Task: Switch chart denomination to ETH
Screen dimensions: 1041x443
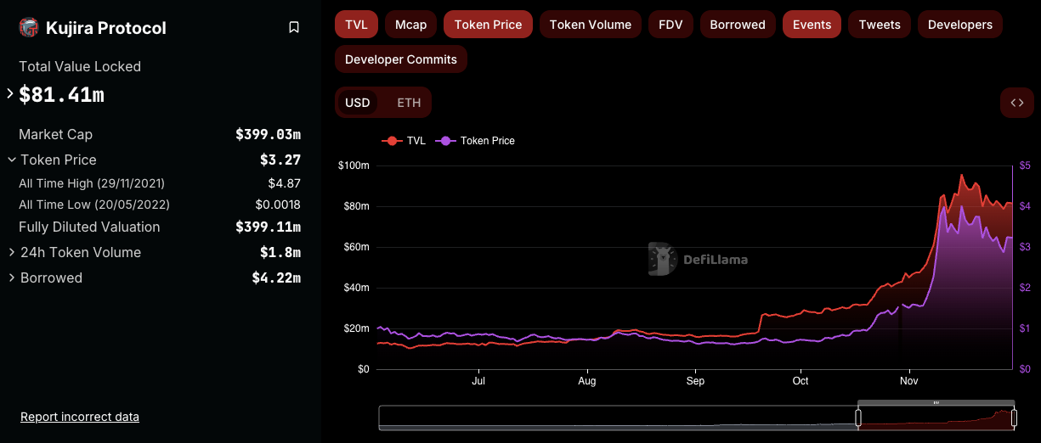Action: pyautogui.click(x=409, y=103)
